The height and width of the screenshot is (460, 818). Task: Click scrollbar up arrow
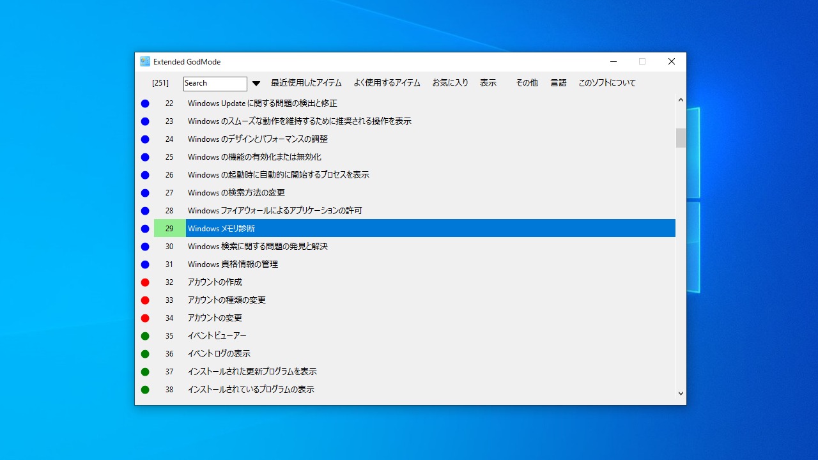point(681,100)
